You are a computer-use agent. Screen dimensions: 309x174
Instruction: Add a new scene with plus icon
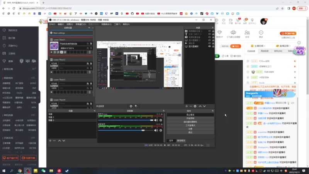click(x=50, y=141)
